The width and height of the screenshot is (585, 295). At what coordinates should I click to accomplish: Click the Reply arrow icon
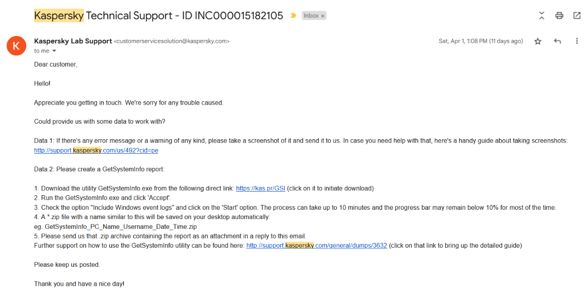tap(558, 41)
